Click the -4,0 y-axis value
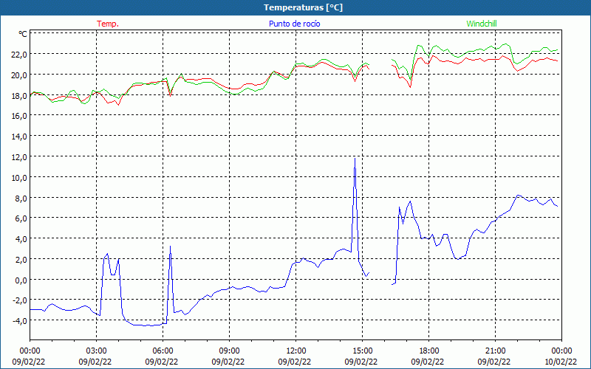 [20, 321]
